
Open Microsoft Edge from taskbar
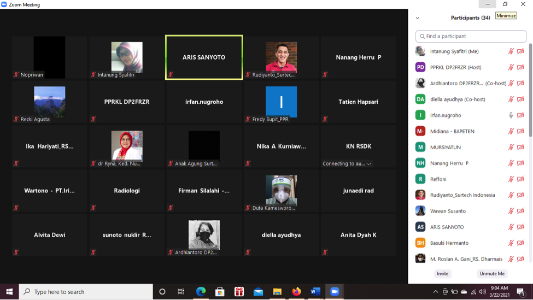pos(201,291)
